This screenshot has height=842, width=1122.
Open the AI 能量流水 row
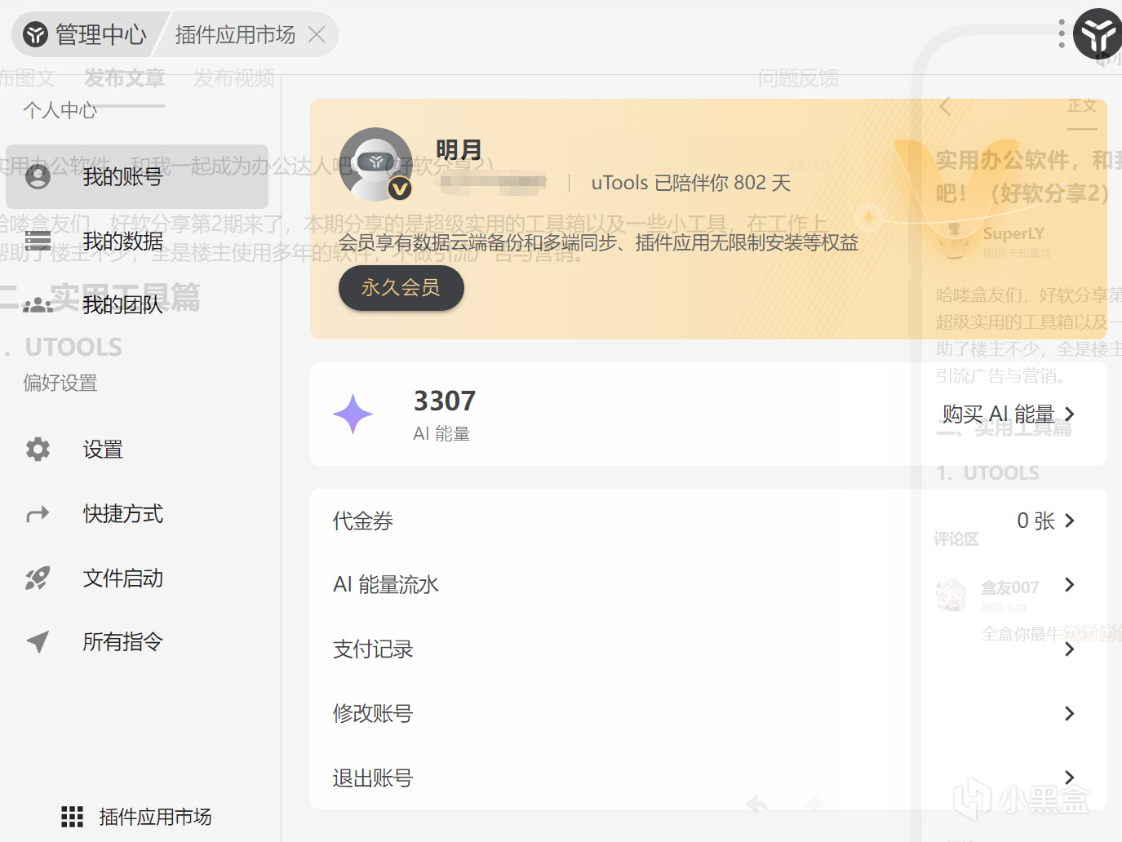[x=708, y=585]
